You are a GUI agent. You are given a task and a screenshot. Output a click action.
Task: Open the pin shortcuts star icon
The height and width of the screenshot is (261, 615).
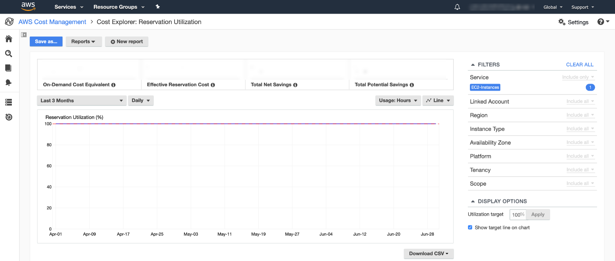tap(158, 7)
